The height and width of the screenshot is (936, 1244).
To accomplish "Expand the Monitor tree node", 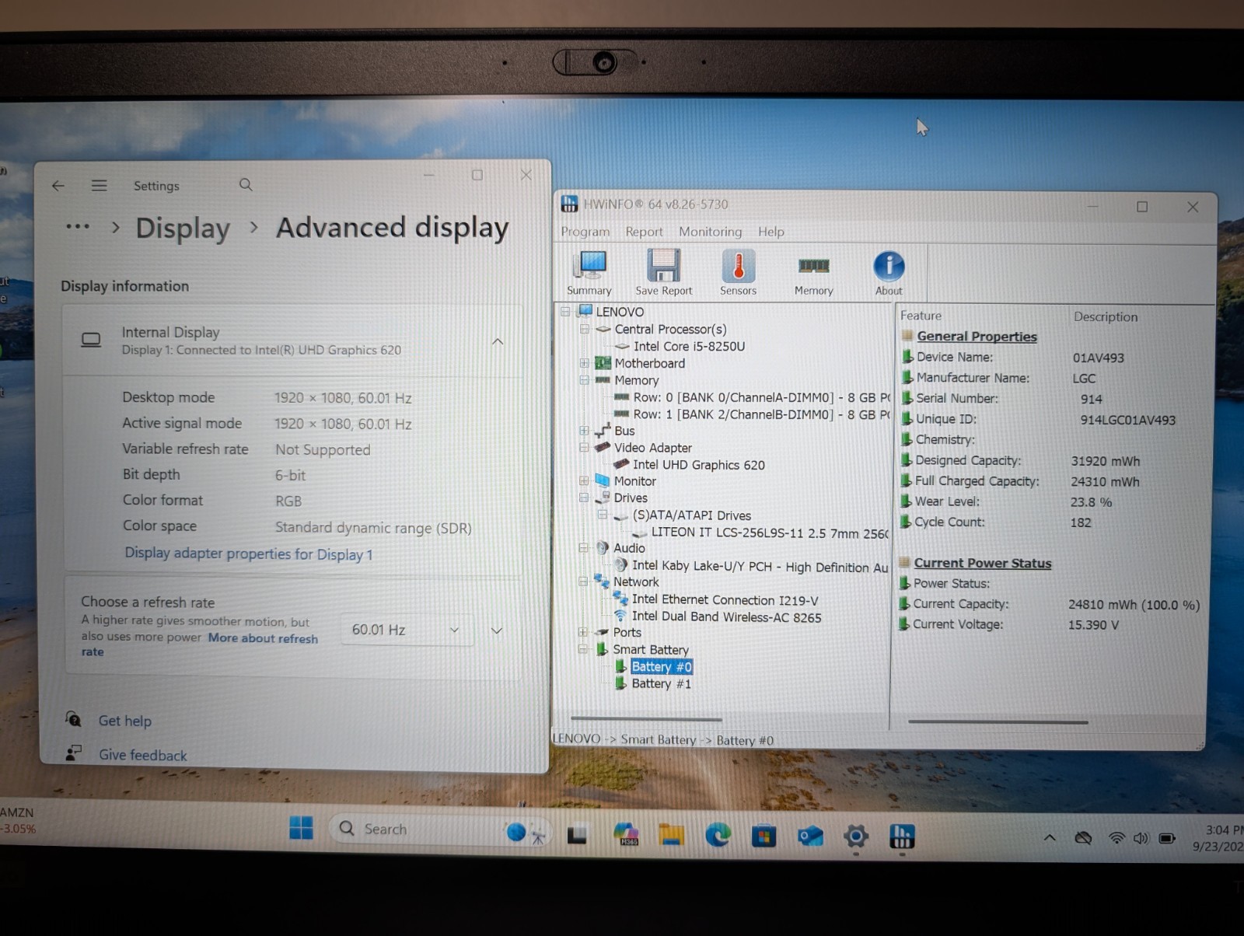I will point(584,481).
